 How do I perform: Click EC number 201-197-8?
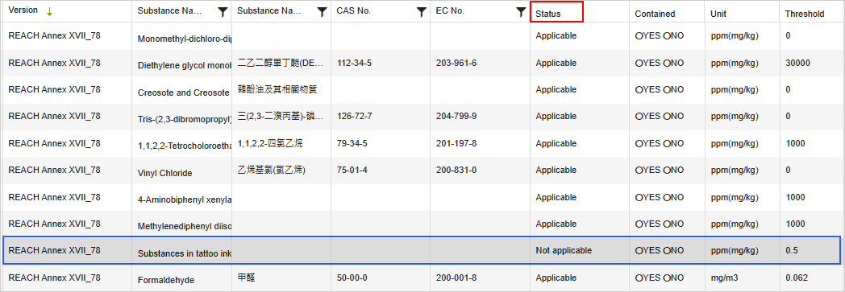tap(456, 143)
